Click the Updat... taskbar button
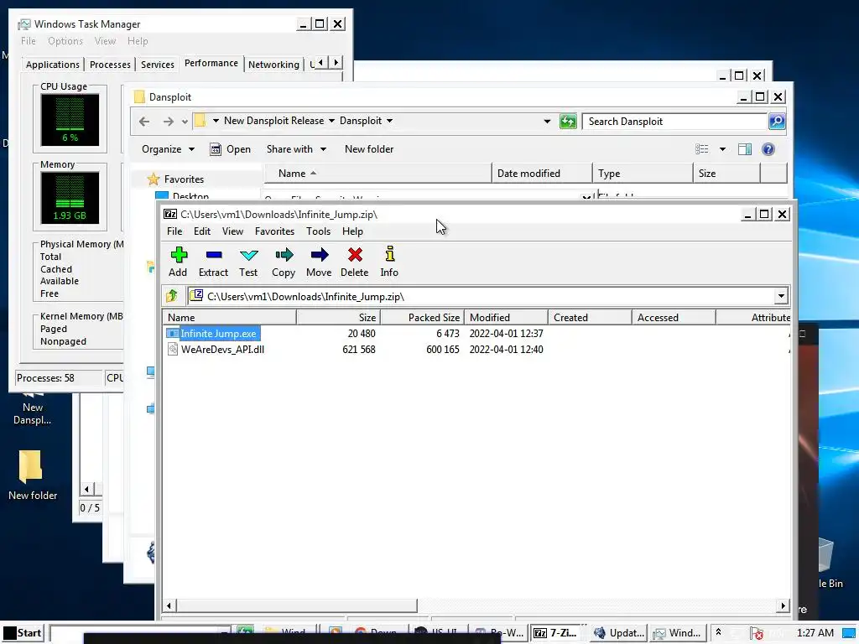The image size is (859, 644). click(619, 633)
